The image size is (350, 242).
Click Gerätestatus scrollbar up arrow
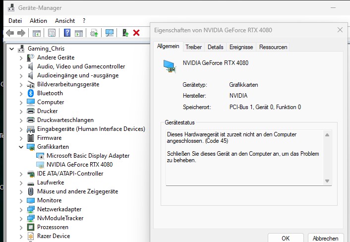point(327,135)
